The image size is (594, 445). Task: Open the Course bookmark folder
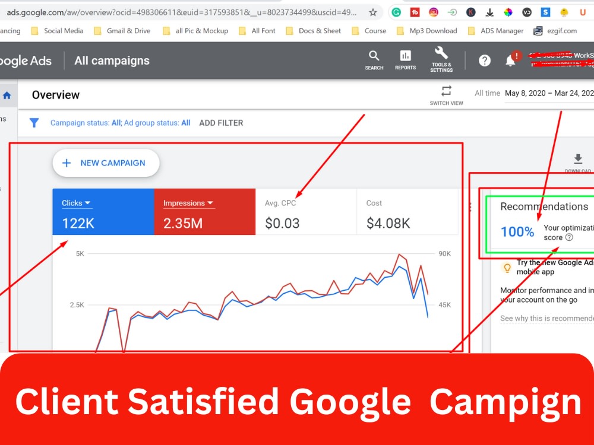[x=369, y=31]
